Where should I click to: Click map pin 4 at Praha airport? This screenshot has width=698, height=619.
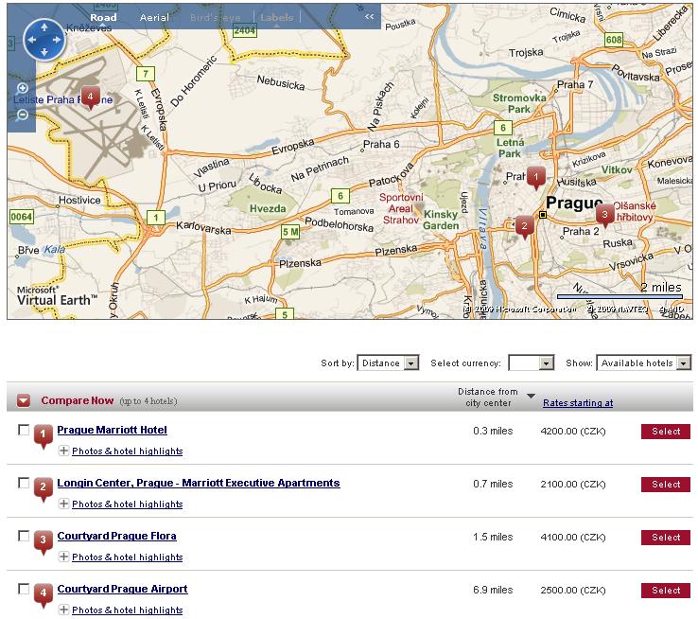tap(90, 96)
